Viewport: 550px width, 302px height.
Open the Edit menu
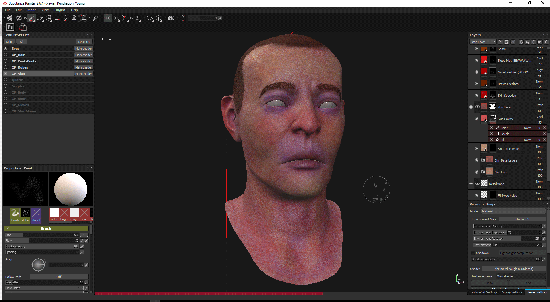19,10
